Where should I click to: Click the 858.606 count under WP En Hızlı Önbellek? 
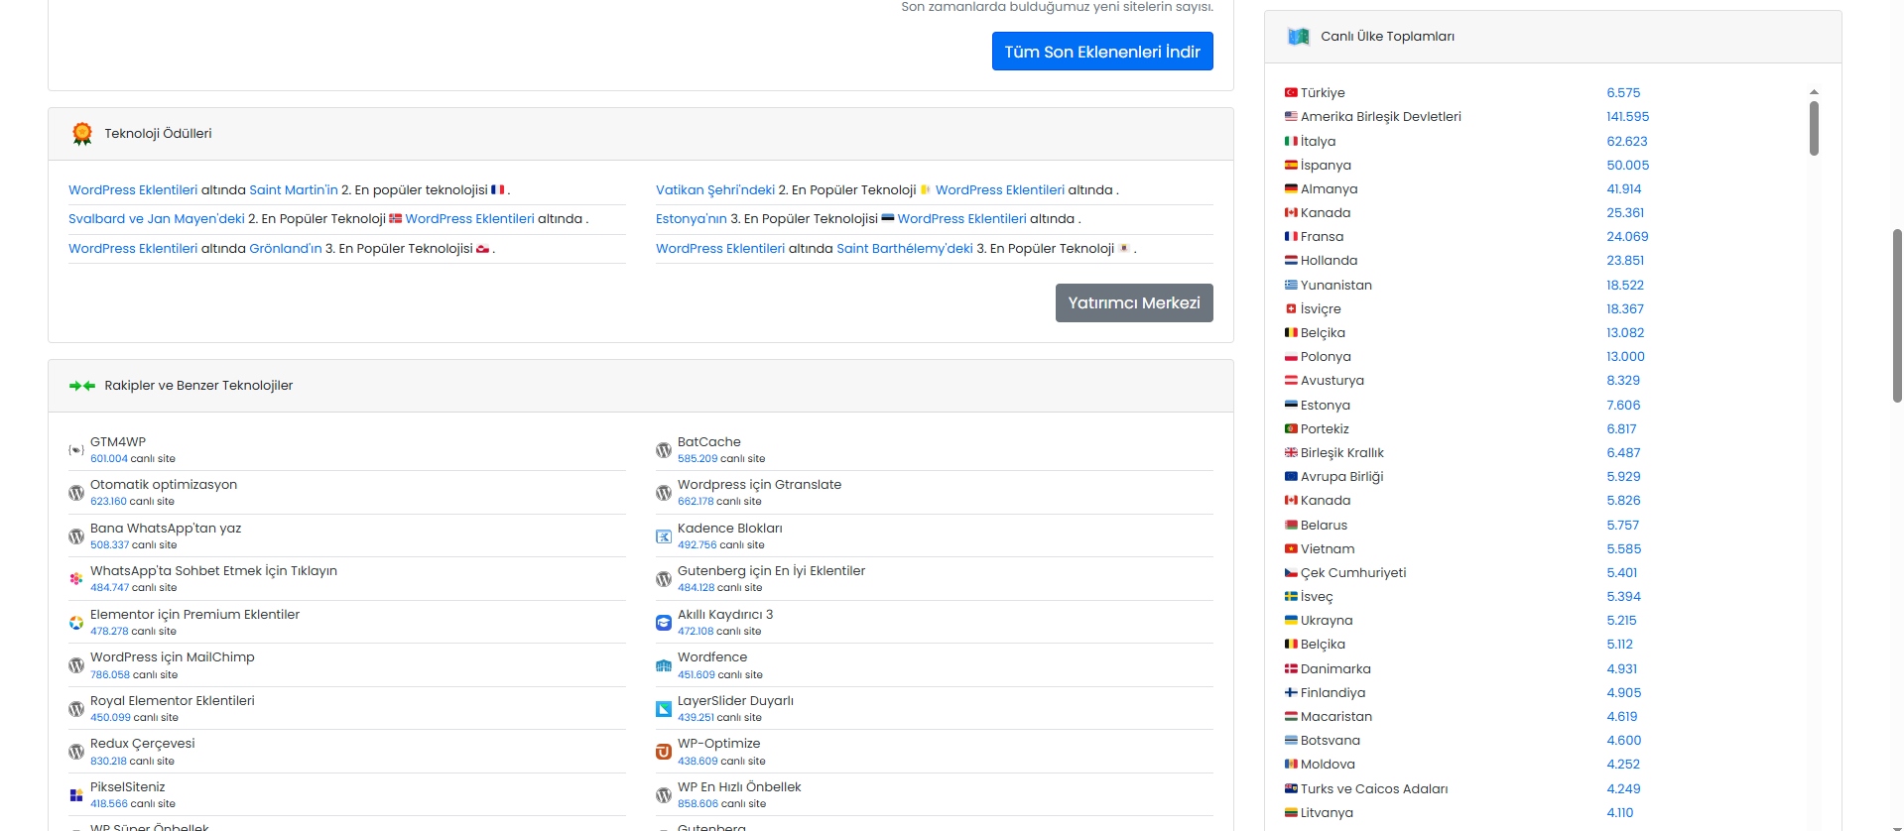[698, 803]
